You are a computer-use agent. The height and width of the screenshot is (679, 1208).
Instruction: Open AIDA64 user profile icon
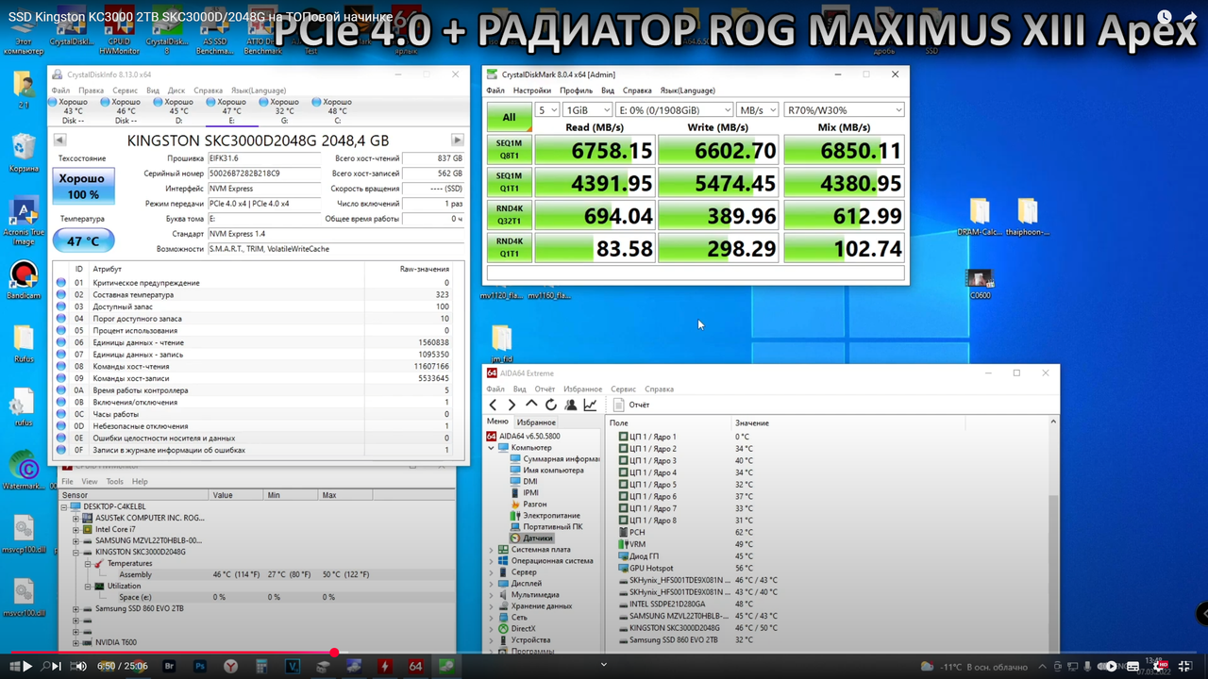pyautogui.click(x=571, y=405)
